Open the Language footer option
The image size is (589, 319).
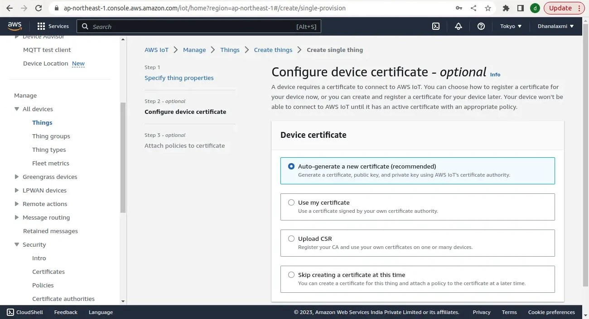coord(101,312)
